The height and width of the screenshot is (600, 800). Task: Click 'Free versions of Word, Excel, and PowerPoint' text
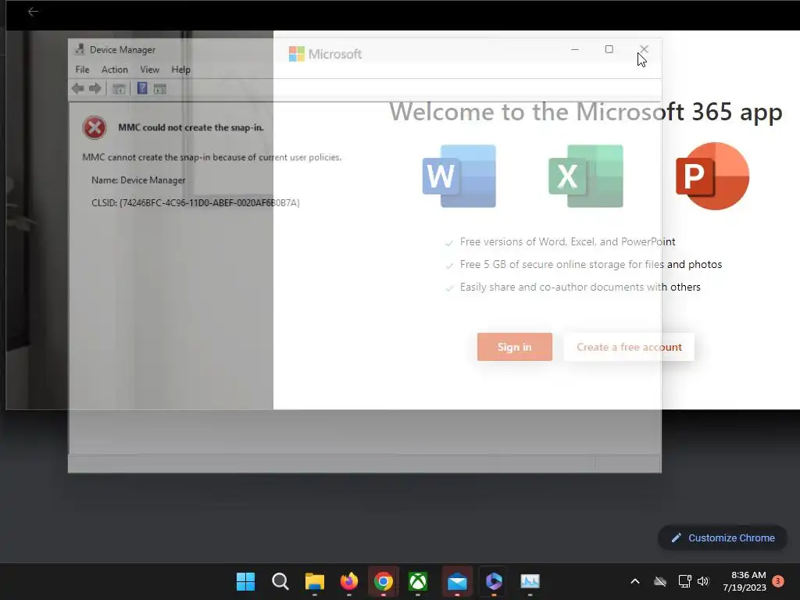[x=567, y=242]
